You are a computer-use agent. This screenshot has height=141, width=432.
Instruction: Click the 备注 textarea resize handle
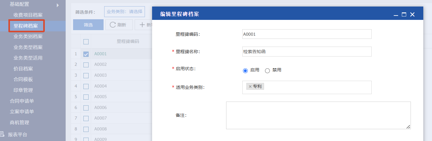[408, 127]
